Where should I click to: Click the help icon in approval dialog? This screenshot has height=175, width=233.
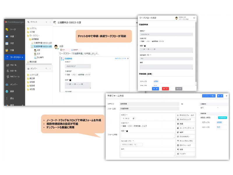coord(145,46)
